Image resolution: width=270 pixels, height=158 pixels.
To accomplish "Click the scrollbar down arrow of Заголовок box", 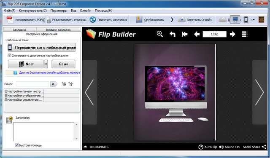I will [76, 139].
